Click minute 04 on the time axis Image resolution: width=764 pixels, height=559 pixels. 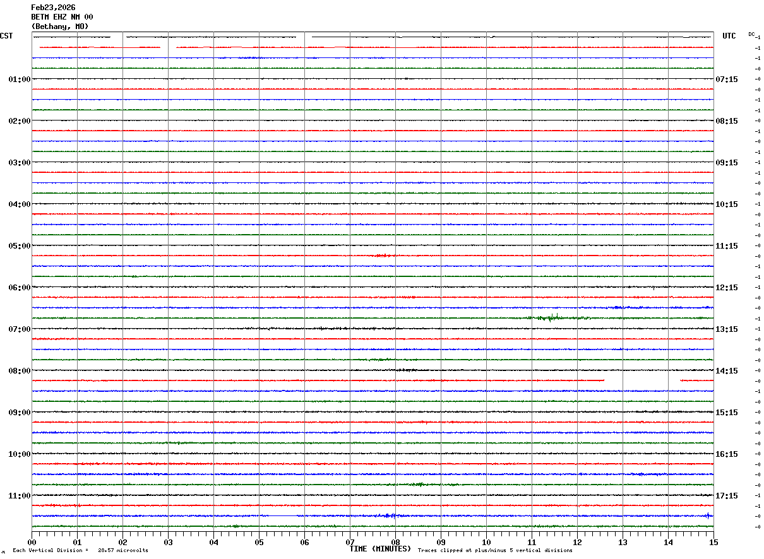(x=213, y=542)
